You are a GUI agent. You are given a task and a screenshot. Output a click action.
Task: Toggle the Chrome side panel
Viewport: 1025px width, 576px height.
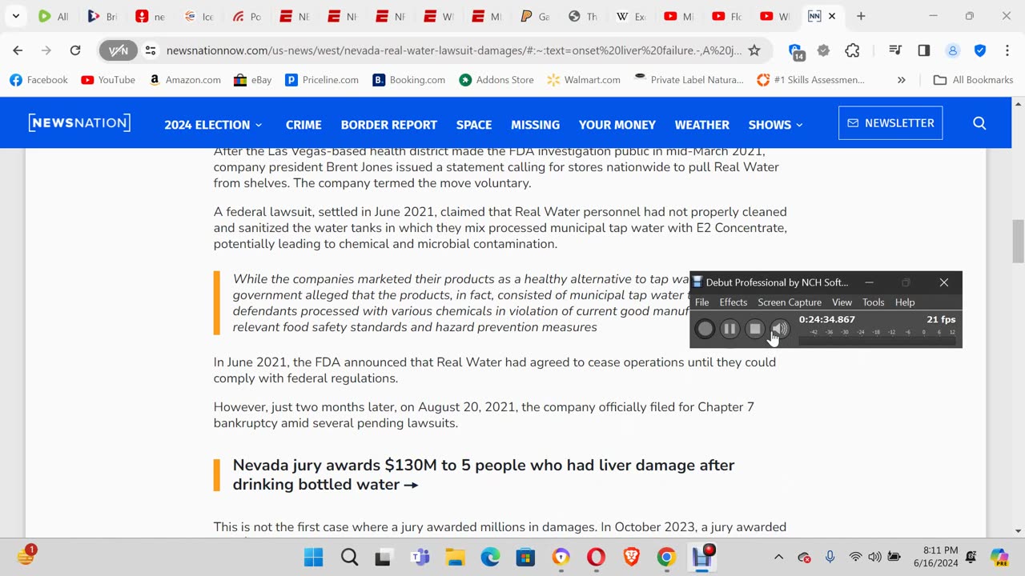(924, 50)
